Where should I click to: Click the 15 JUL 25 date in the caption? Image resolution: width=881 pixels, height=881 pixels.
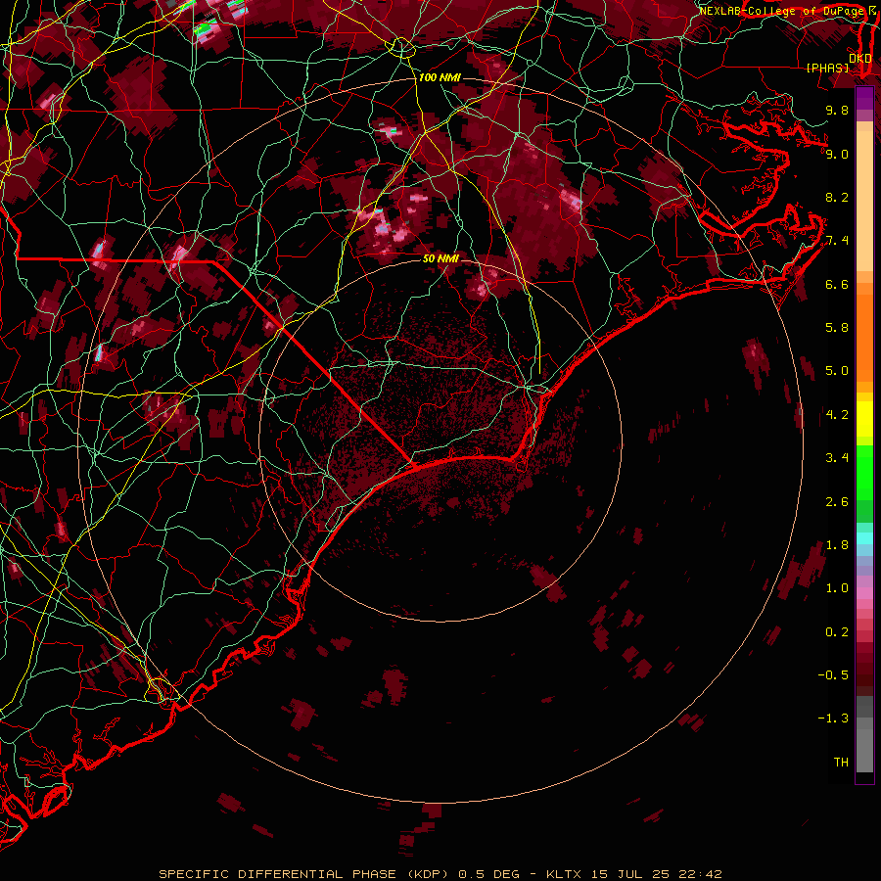[x=629, y=874]
